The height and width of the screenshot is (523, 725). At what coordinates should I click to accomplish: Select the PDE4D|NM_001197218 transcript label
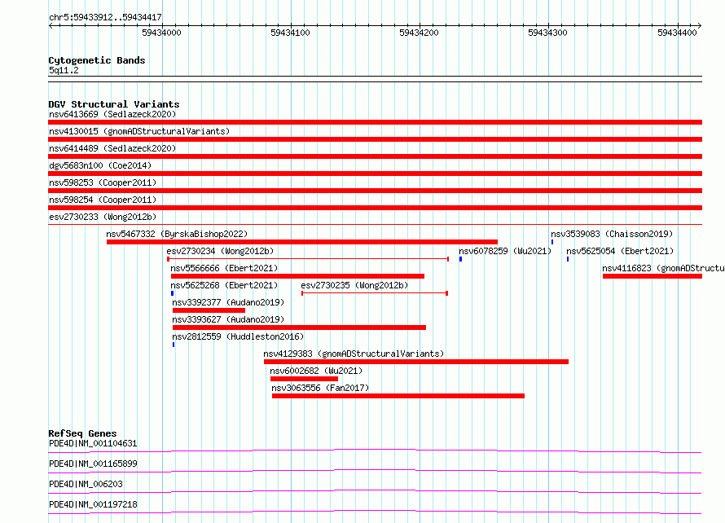tap(93, 504)
